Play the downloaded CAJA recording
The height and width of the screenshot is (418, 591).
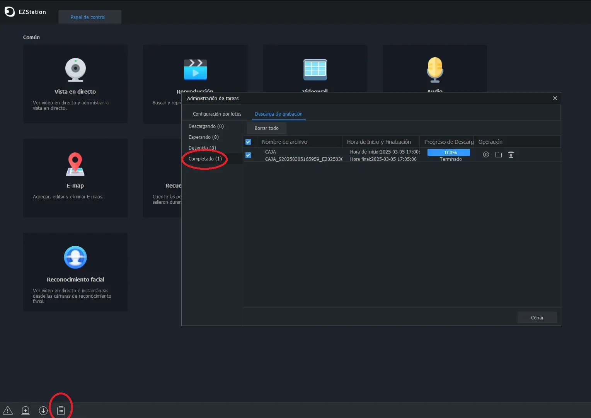486,155
